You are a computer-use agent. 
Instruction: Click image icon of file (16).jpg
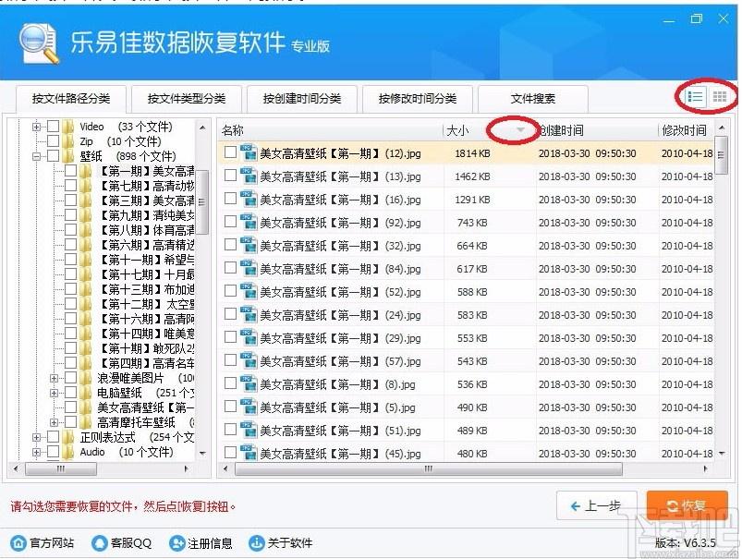pyautogui.click(x=248, y=200)
